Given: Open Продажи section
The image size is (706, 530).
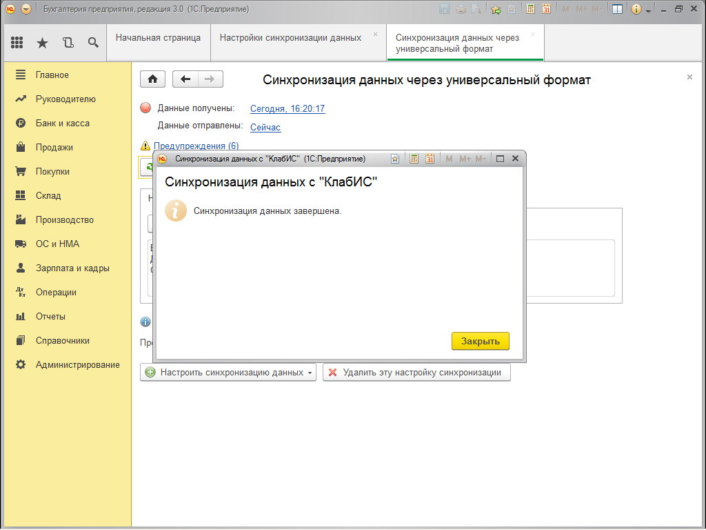Looking at the screenshot, I should pyautogui.click(x=68, y=148).
